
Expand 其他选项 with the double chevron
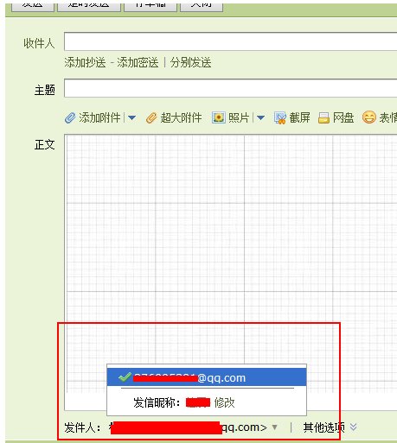coord(353,427)
